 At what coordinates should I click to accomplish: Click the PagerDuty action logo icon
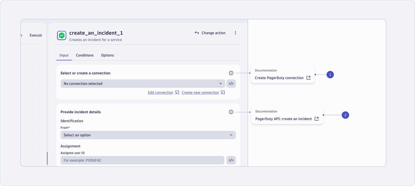click(62, 35)
